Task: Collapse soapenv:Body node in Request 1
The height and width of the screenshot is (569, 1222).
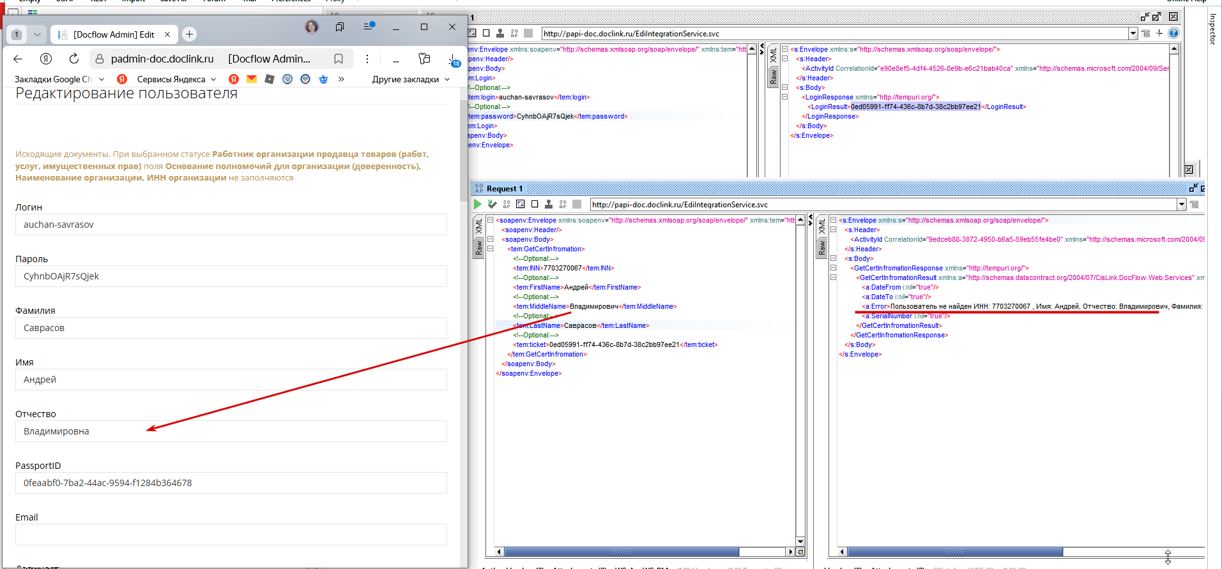Action: point(491,239)
